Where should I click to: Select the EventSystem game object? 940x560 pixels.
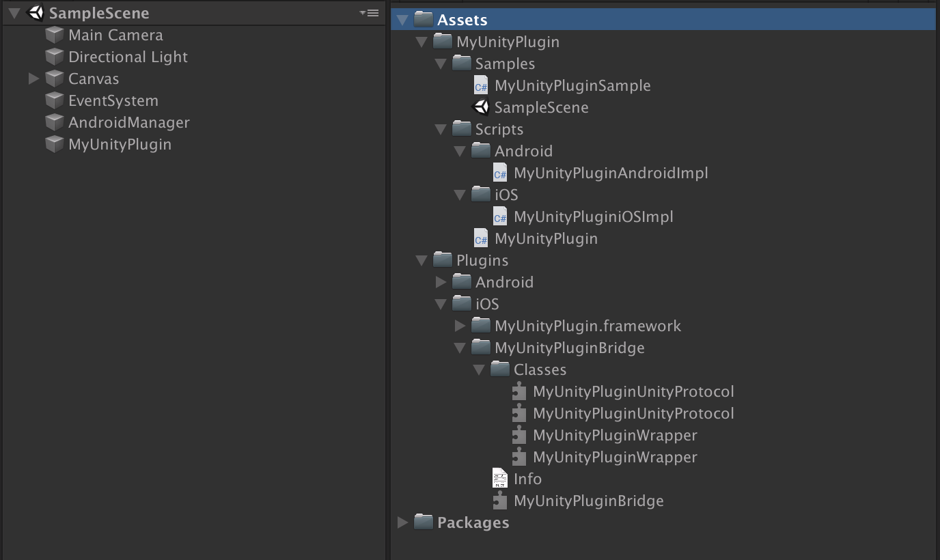(x=113, y=100)
